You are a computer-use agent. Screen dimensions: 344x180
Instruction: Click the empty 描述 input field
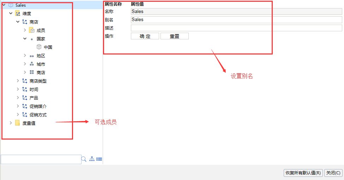click(x=236, y=28)
